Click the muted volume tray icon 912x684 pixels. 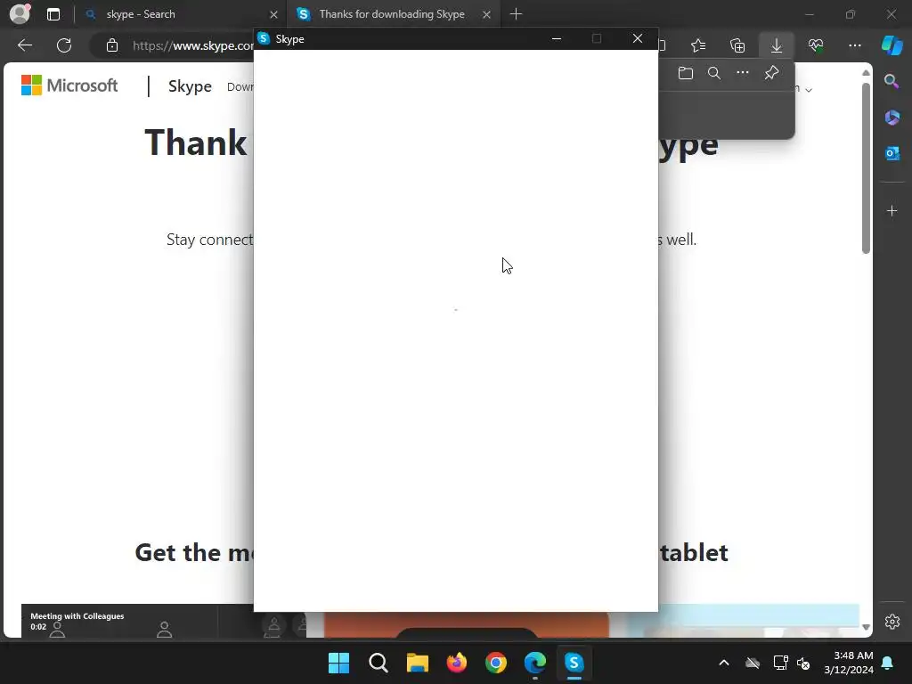point(804,663)
